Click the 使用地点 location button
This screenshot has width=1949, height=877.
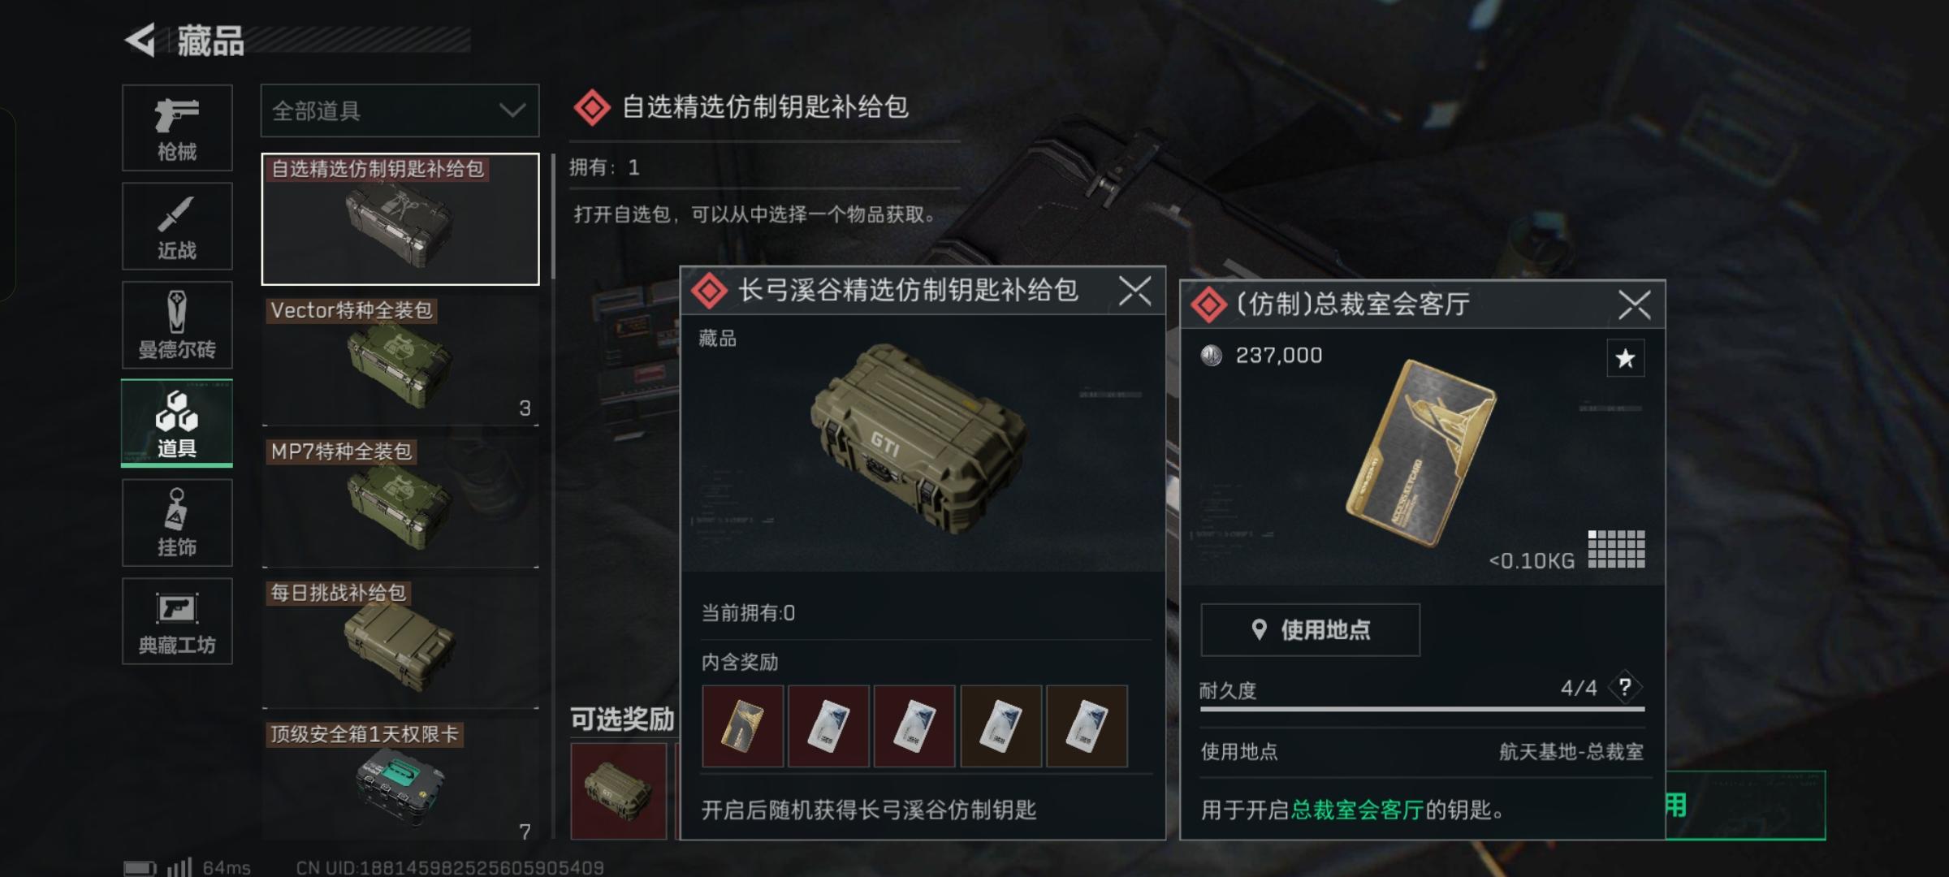pos(1310,629)
